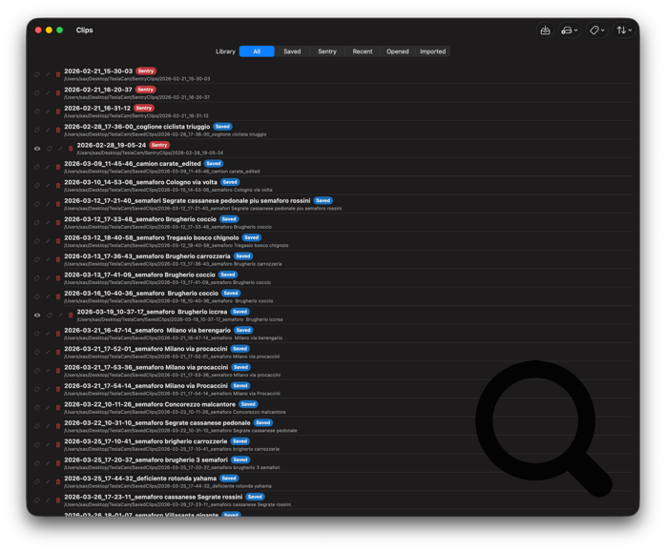Select the Imported tab
The image size is (666, 551).
[433, 51]
